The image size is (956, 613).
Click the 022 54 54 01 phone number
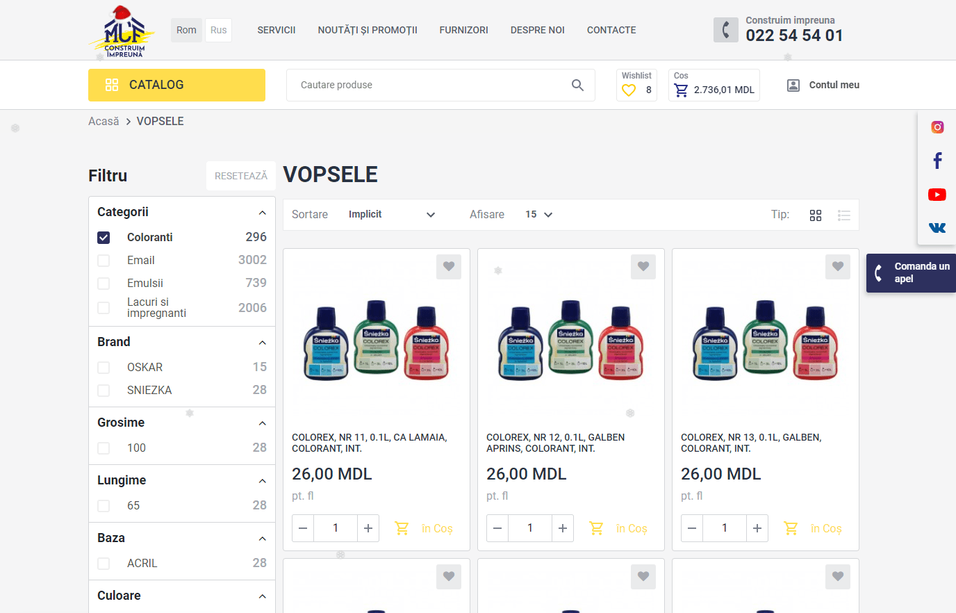[x=794, y=35]
